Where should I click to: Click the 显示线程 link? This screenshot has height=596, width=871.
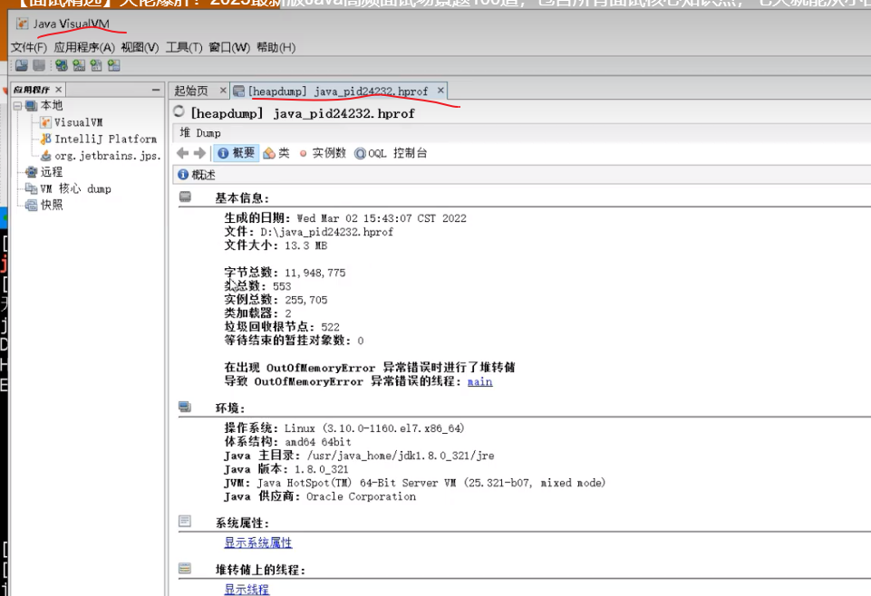click(x=247, y=590)
